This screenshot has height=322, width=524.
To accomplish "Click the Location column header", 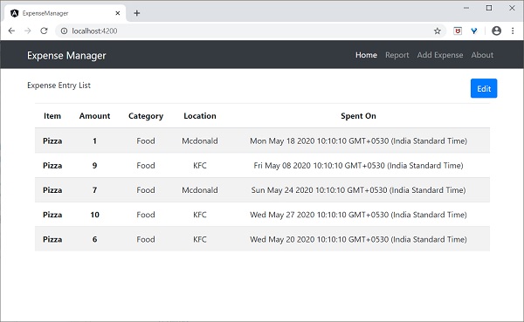I will [x=200, y=116].
